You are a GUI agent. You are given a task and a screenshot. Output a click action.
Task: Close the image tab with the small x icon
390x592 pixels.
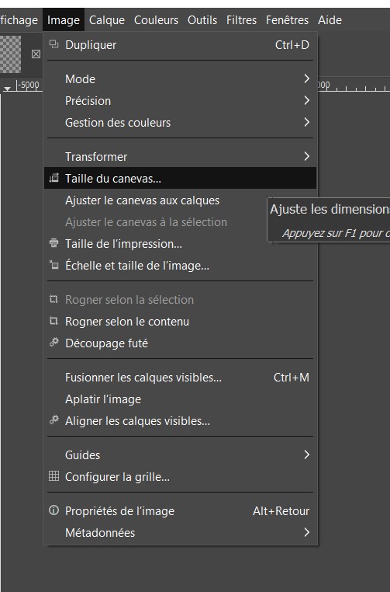pos(36,54)
